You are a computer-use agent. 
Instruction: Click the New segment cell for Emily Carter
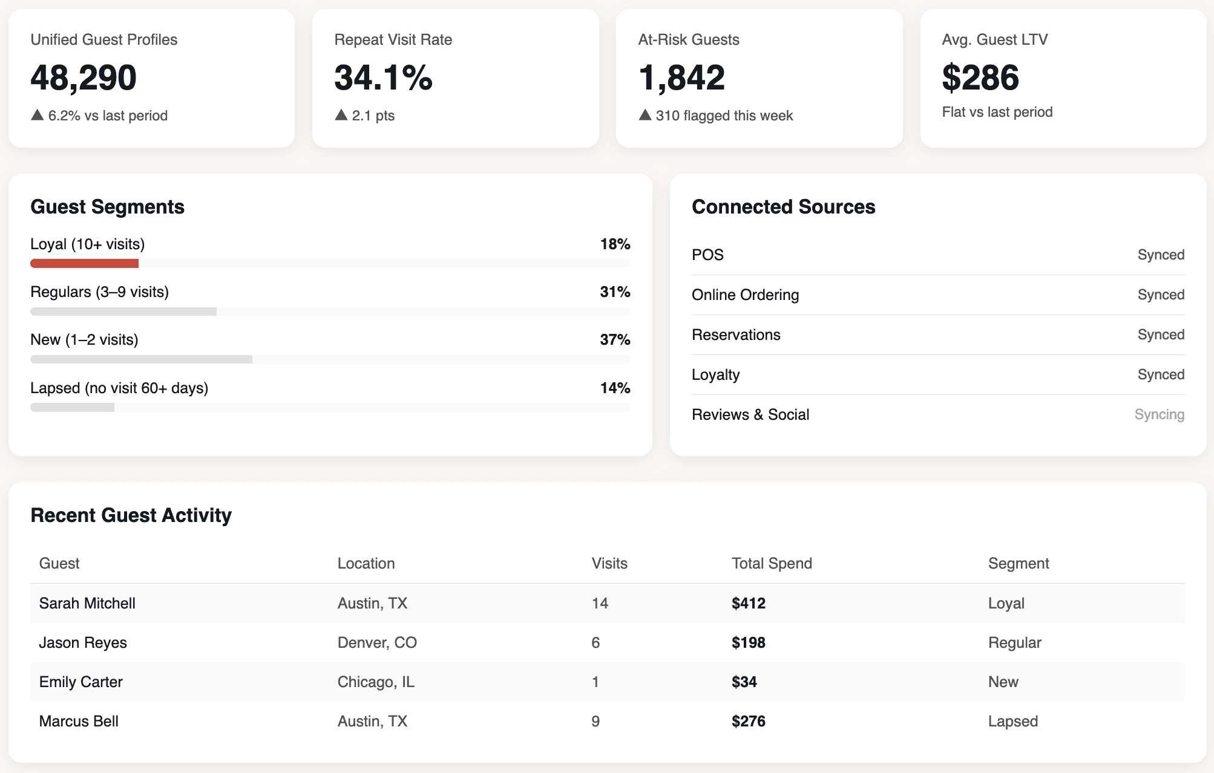[x=1003, y=682]
